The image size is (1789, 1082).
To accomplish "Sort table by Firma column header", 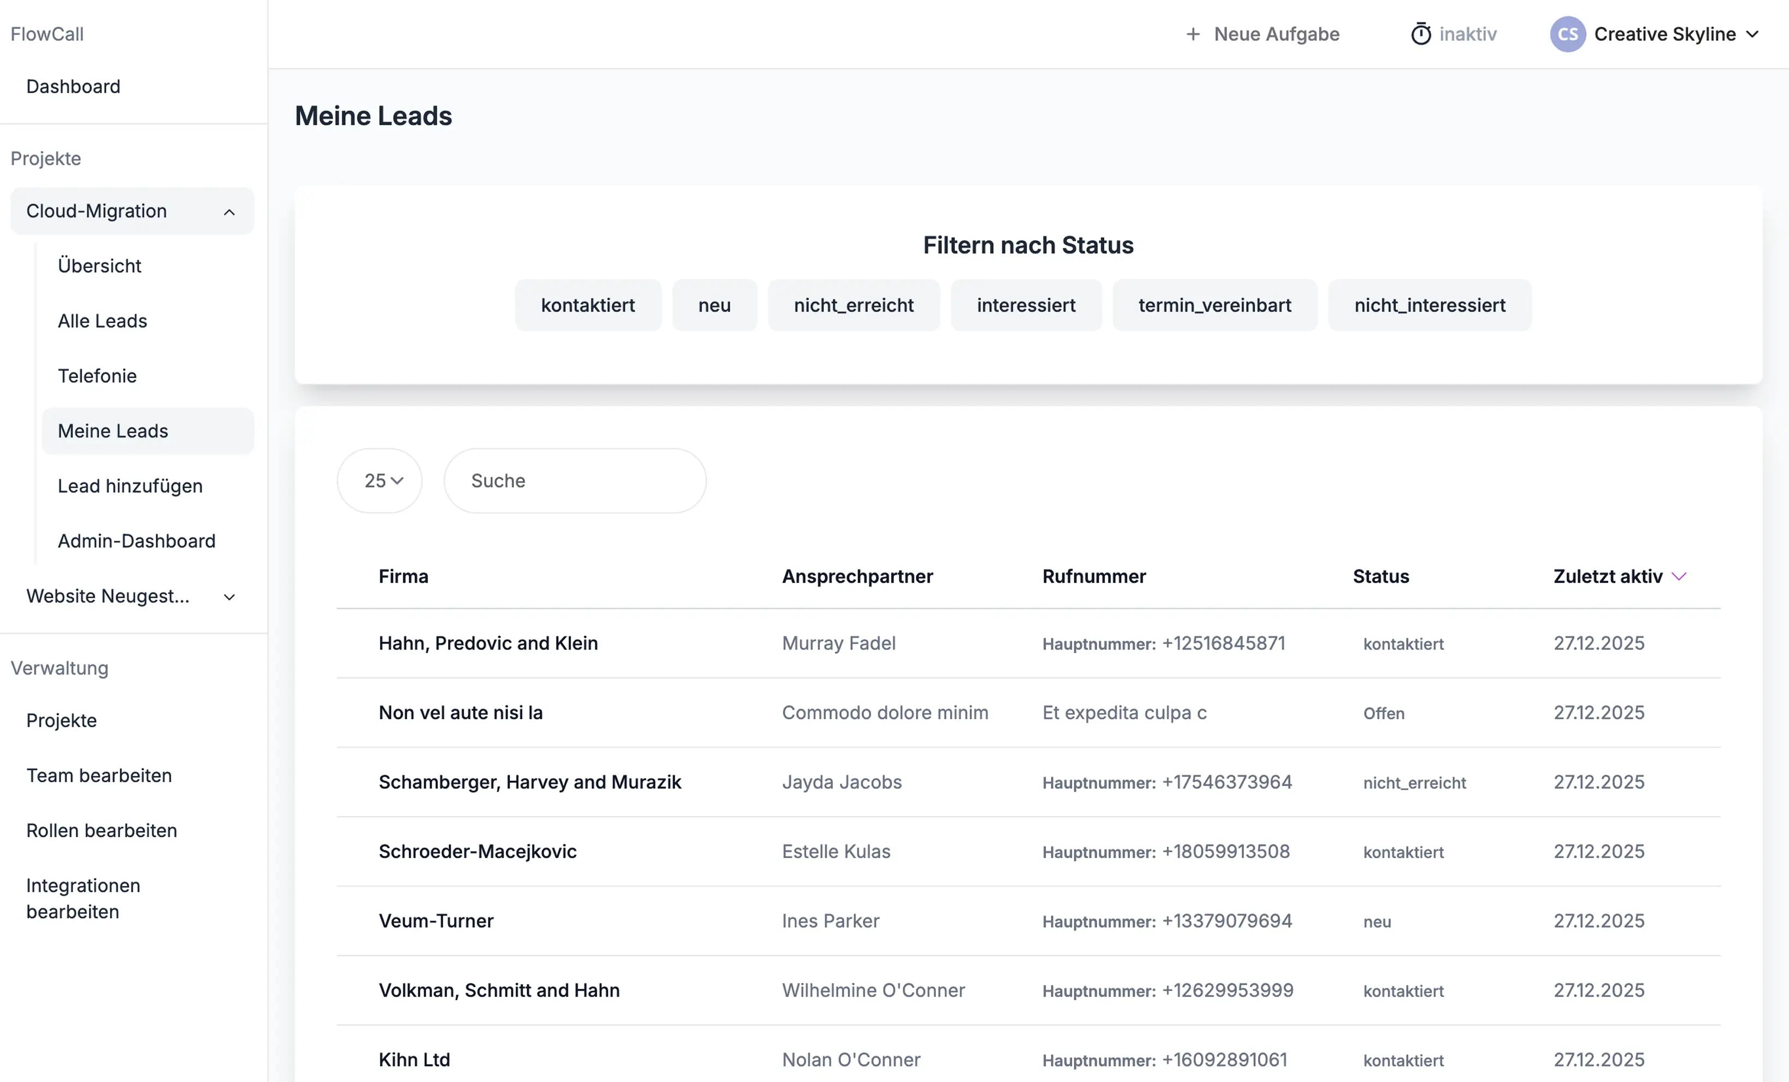I will (403, 576).
